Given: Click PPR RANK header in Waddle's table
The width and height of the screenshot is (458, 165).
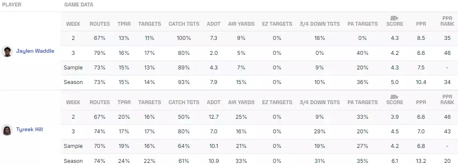Looking at the screenshot, I should 447,21.
